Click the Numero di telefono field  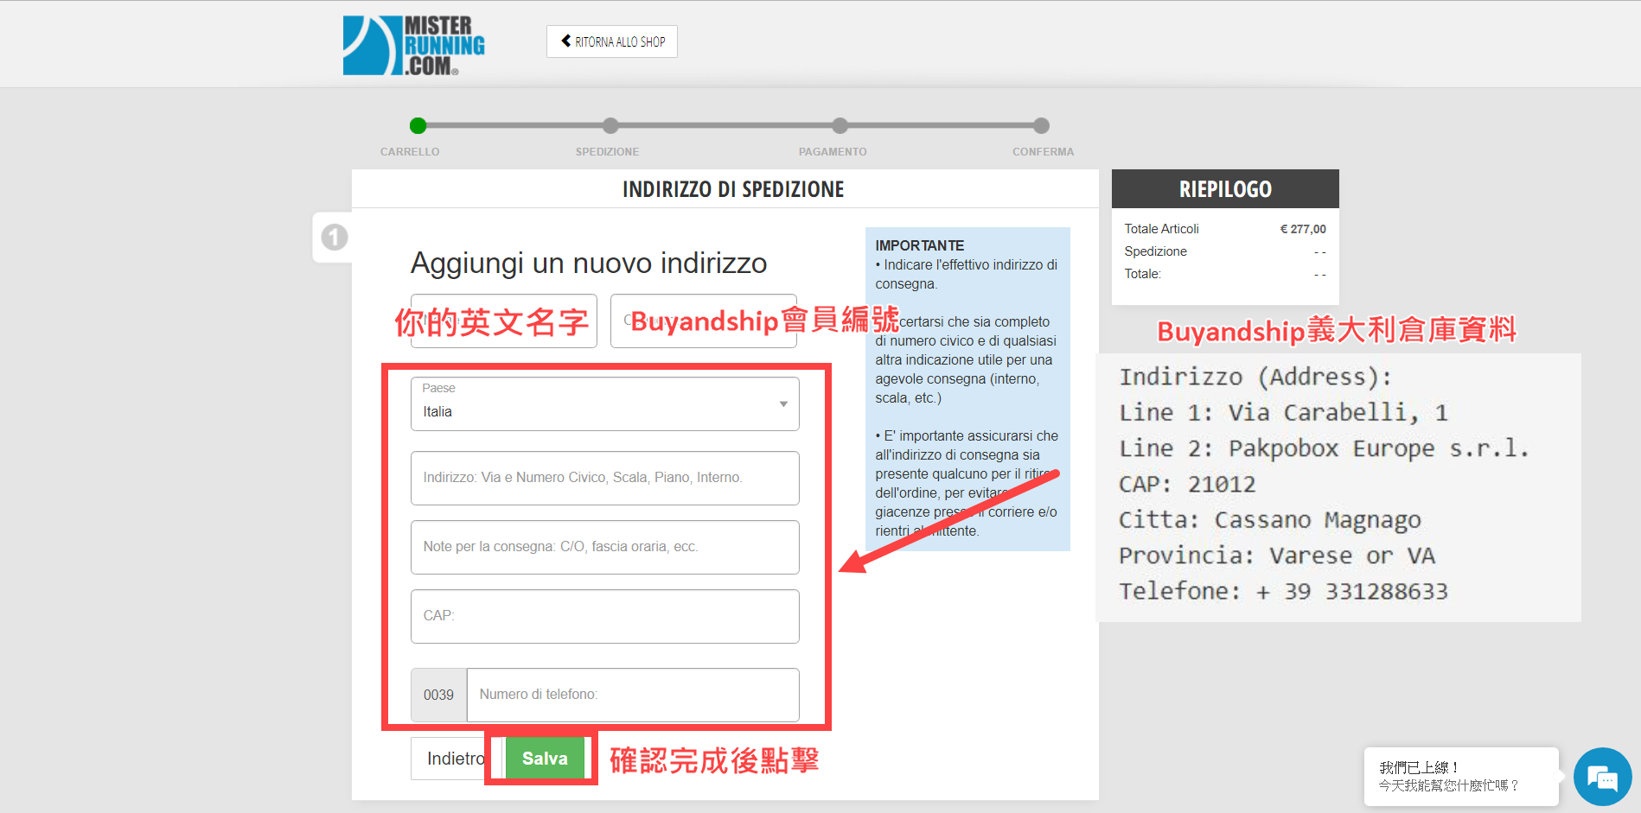[632, 695]
